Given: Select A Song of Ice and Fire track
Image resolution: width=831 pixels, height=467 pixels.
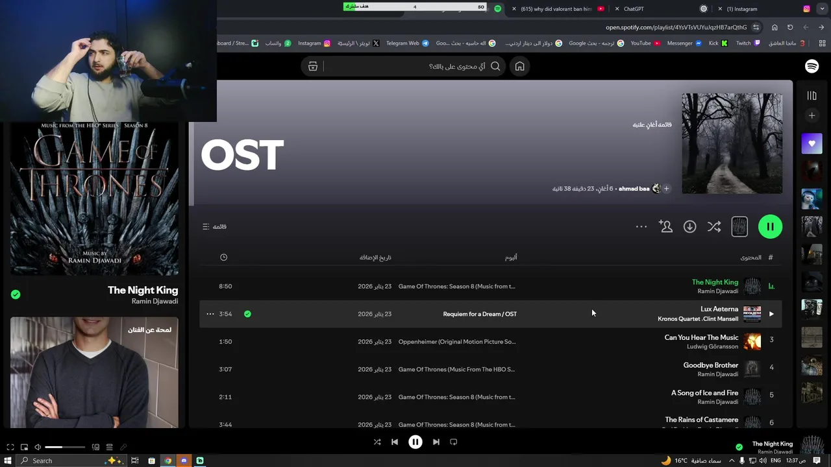Looking at the screenshot, I should coord(704,393).
